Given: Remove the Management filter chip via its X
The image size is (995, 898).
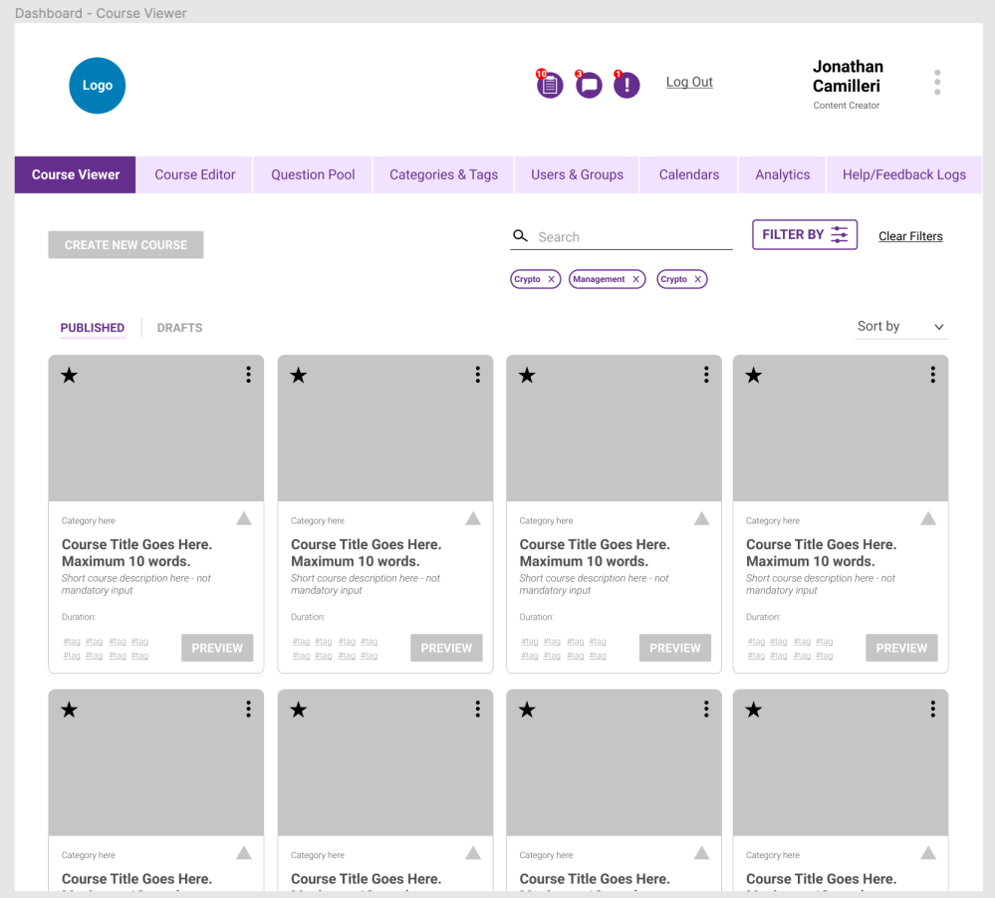Looking at the screenshot, I should tap(635, 279).
